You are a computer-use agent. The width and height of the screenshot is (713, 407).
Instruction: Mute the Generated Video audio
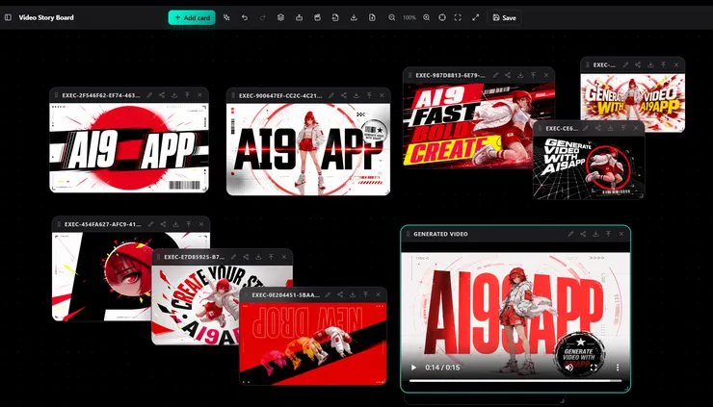(569, 368)
